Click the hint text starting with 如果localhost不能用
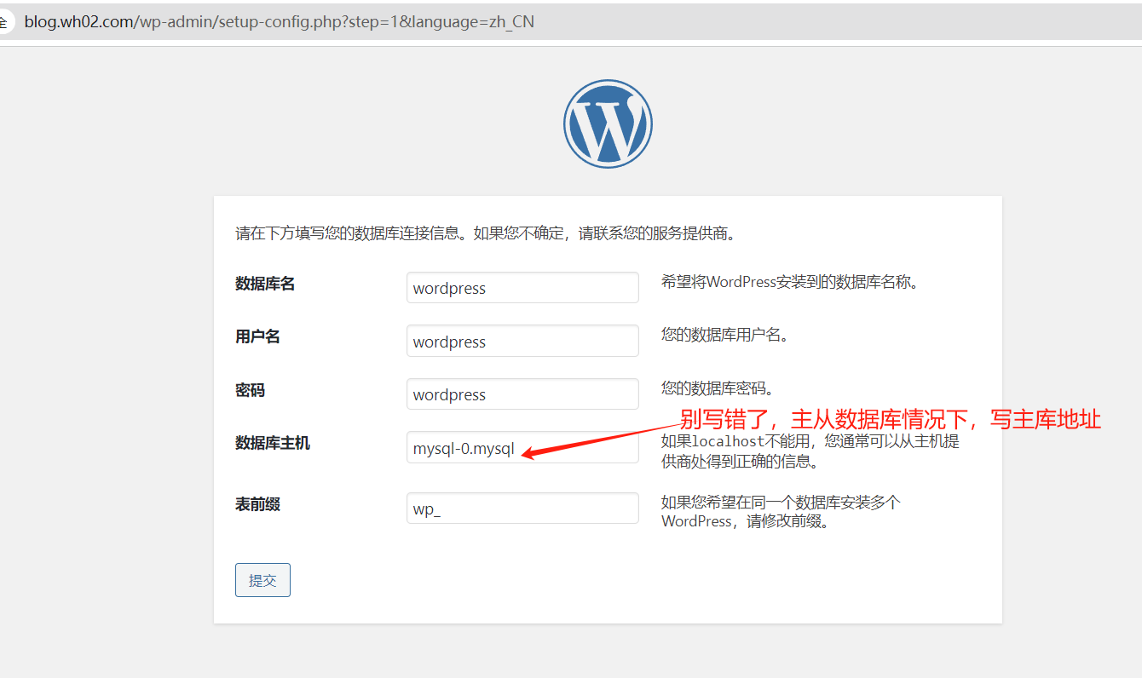The width and height of the screenshot is (1142, 678). click(x=810, y=451)
